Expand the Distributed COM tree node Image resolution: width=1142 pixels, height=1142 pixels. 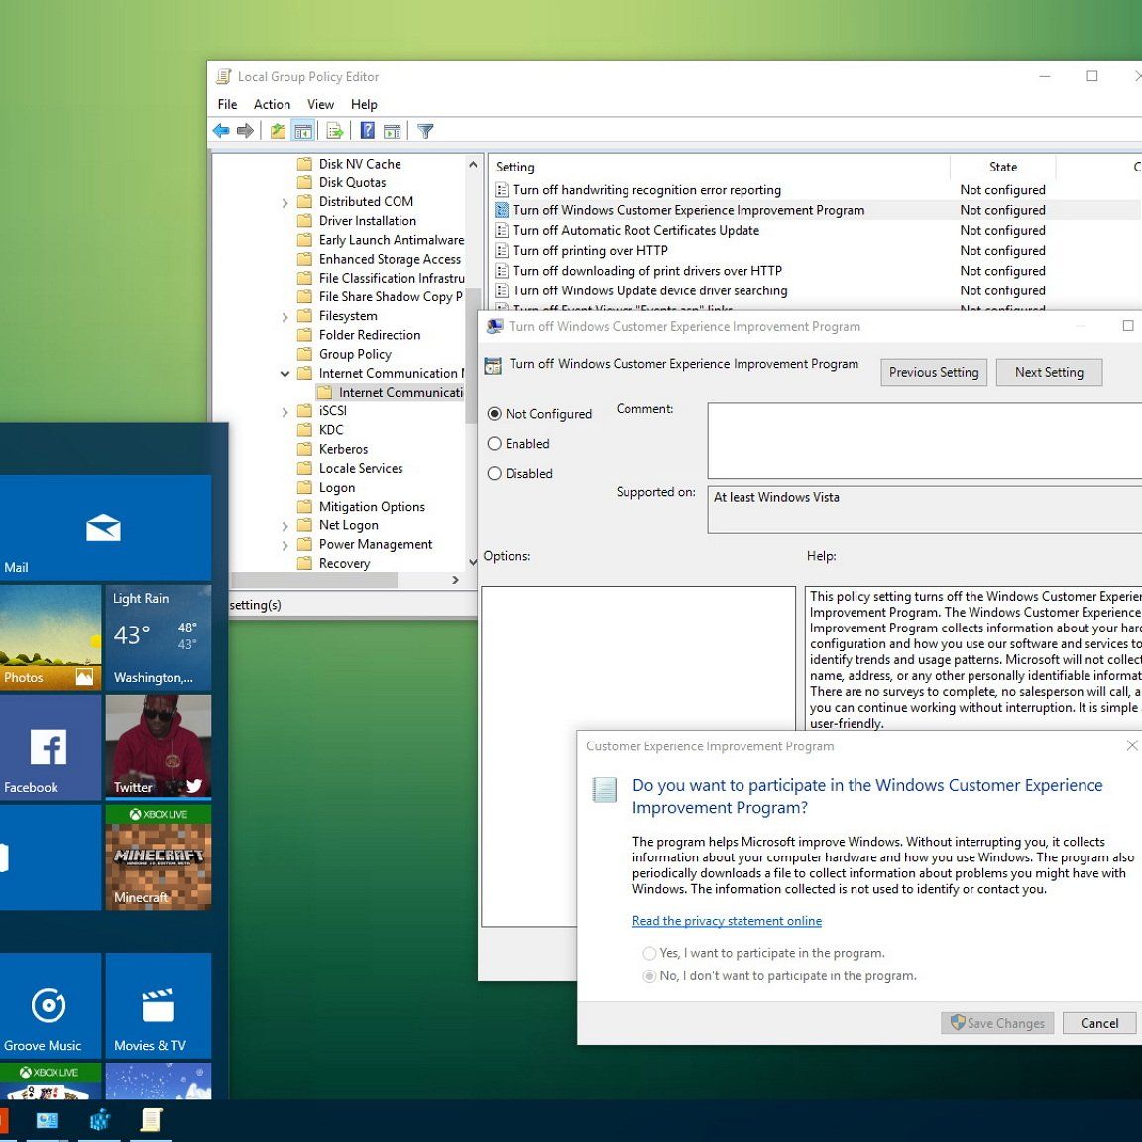285,202
